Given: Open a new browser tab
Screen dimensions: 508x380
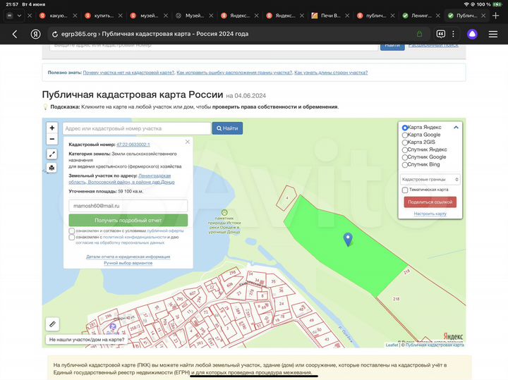Looking at the screenshot, I should [x=495, y=16].
